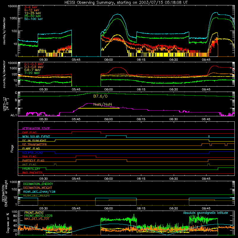Click the 7-20 MeV legend entry
This screenshot has width=238, height=238.
(x=32, y=73)
